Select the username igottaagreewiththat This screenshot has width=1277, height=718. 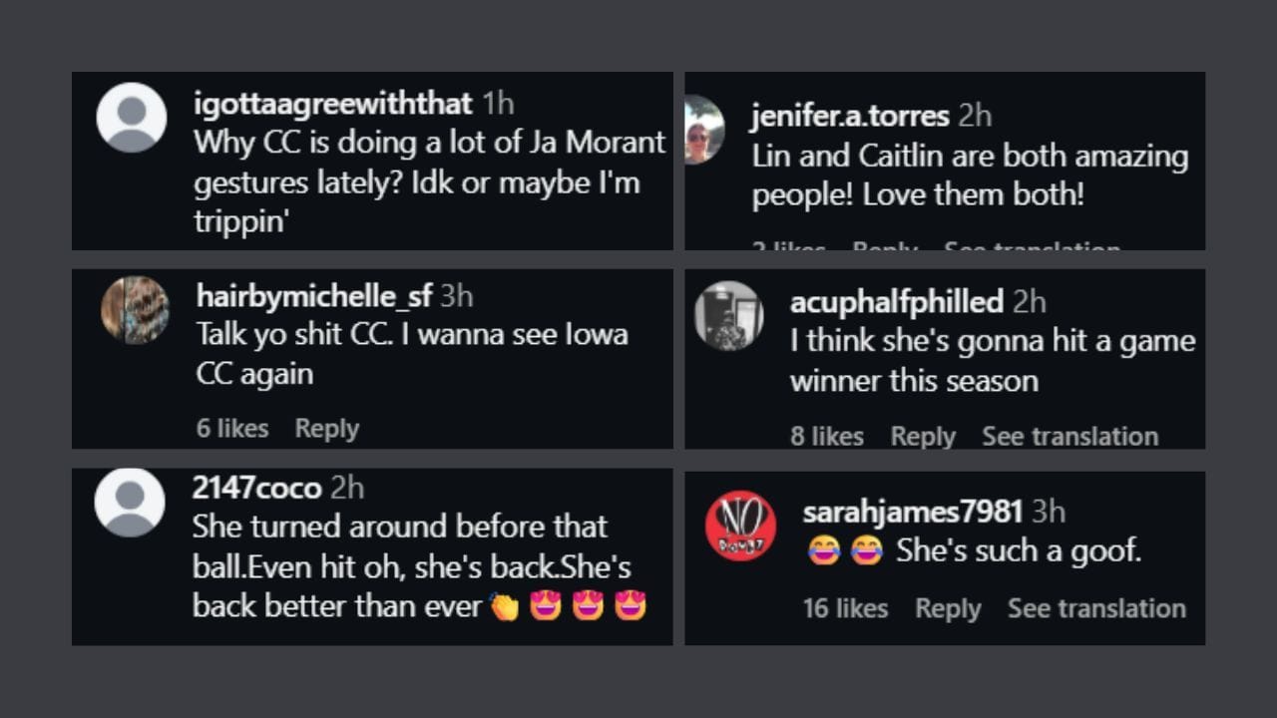point(333,103)
